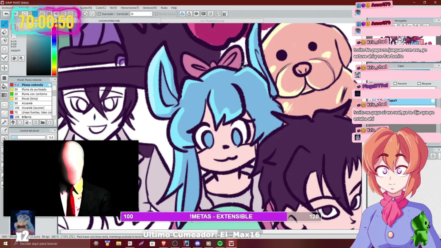Duplicate brush icon in brush panel
Image resolution: width=441 pixels, height=248 pixels.
[x=50, y=123]
